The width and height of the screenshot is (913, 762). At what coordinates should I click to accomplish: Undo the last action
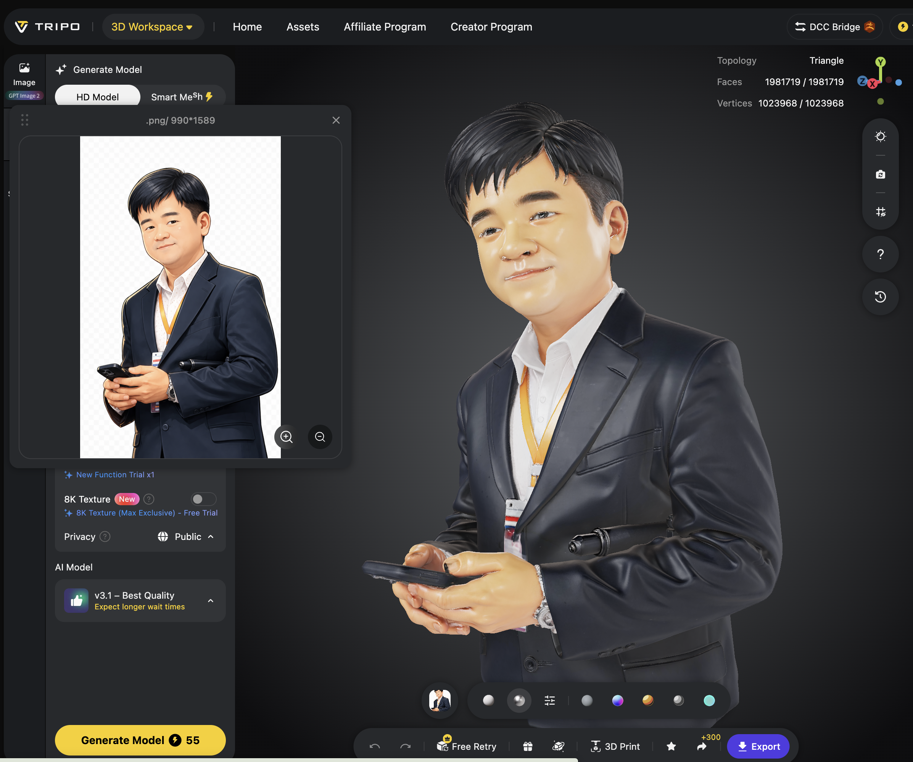coord(375,746)
